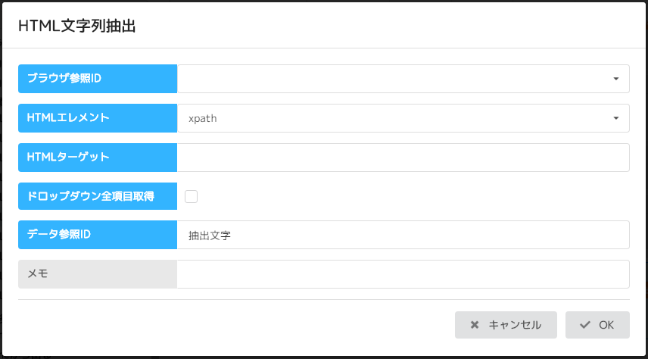The image size is (648, 359).
Task: Click the xpath value in HTMLエレメント
Action: click(203, 118)
